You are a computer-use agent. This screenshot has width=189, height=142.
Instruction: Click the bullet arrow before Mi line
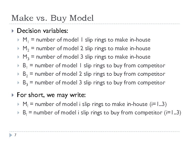tap(19, 104)
